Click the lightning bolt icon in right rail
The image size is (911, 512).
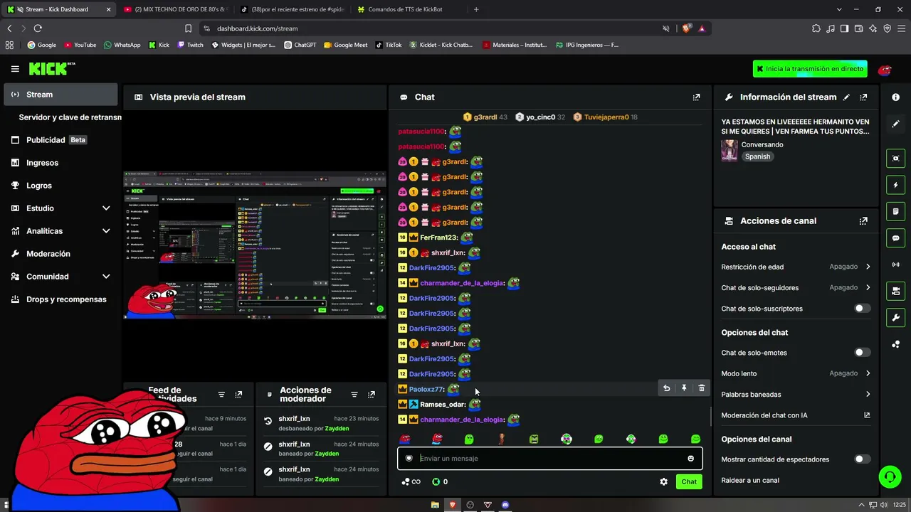pyautogui.click(x=895, y=185)
